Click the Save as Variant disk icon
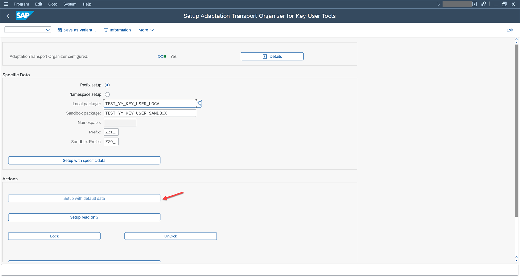 (59, 30)
